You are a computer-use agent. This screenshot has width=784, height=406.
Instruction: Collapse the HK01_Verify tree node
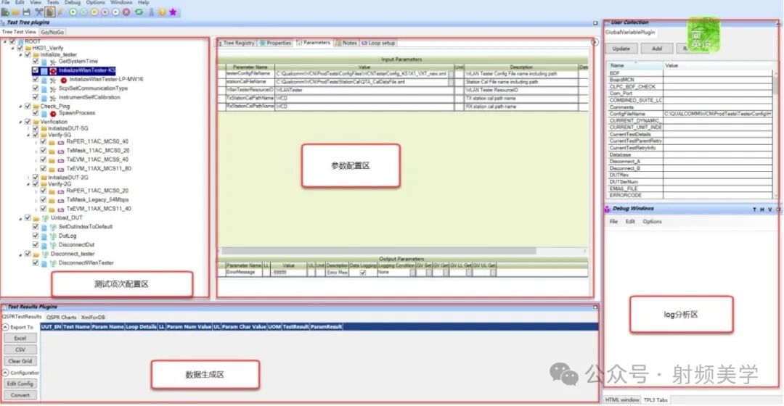[x=13, y=49]
